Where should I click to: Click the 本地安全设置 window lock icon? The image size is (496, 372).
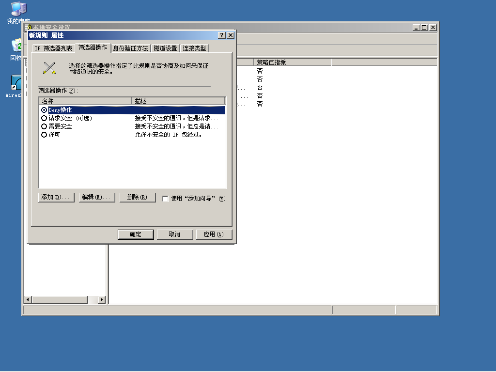click(x=29, y=27)
